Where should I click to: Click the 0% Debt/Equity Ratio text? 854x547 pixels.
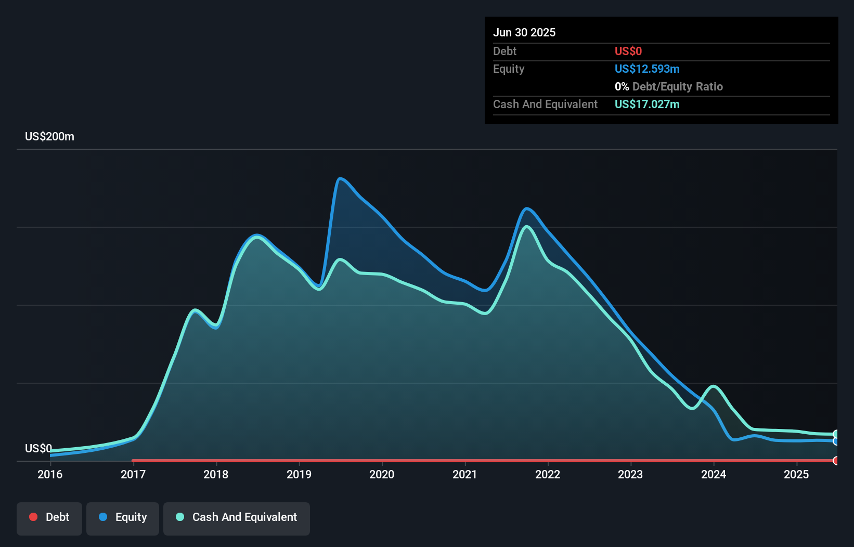tap(669, 86)
